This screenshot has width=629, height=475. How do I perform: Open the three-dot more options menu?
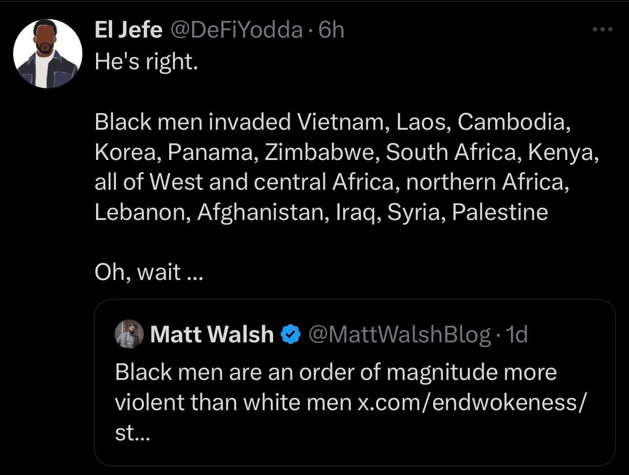coord(602,30)
